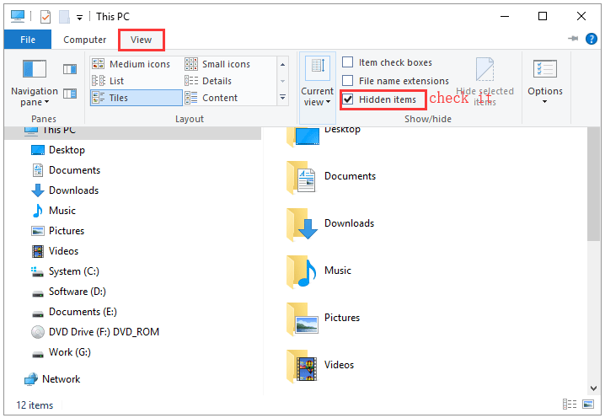The height and width of the screenshot is (418, 605).
Task: Click Videos folder icon in file list
Action: pos(302,366)
